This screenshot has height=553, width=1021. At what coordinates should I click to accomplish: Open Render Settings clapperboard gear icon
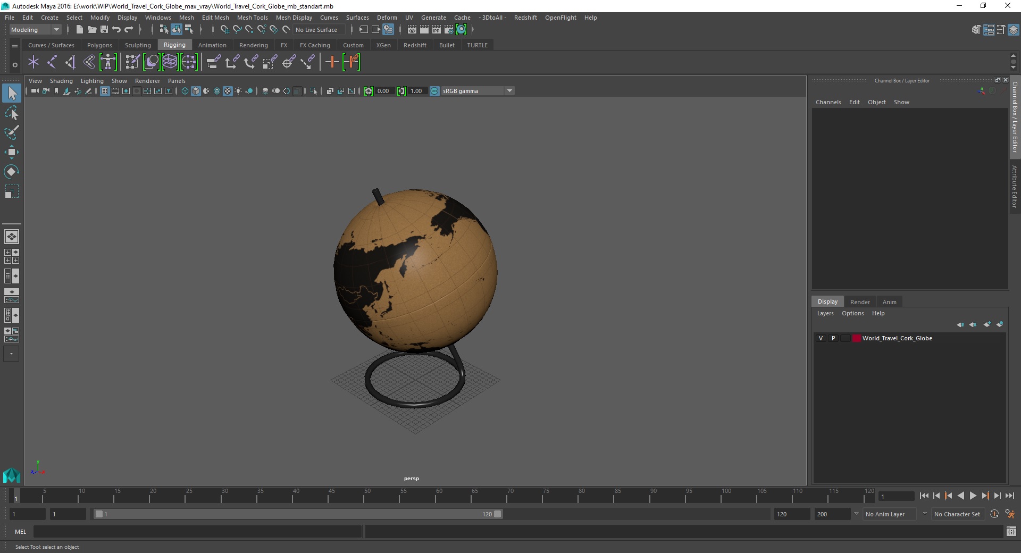coord(449,30)
